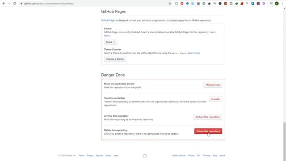Image resolution: width=286 pixels, height=161 pixels.
Task: Open Learn more link under Theme Chooser
Action: click(x=193, y=53)
